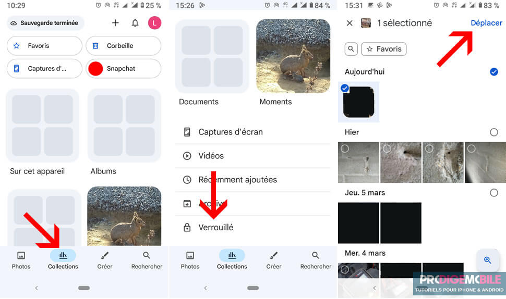Tap Créer tab in first screen

click(x=105, y=260)
